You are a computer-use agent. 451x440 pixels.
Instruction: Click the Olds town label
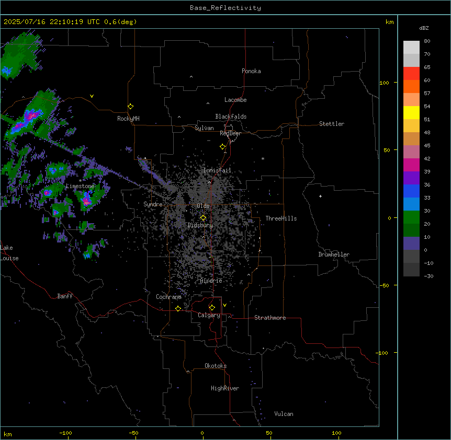[203, 206]
